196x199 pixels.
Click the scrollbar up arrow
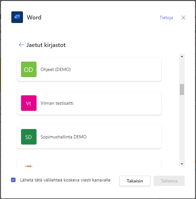182,56
